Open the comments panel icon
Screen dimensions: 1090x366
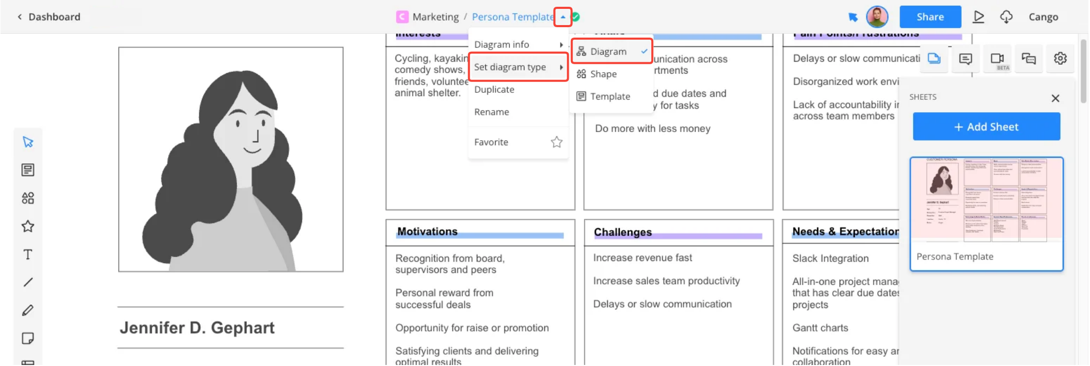(965, 58)
